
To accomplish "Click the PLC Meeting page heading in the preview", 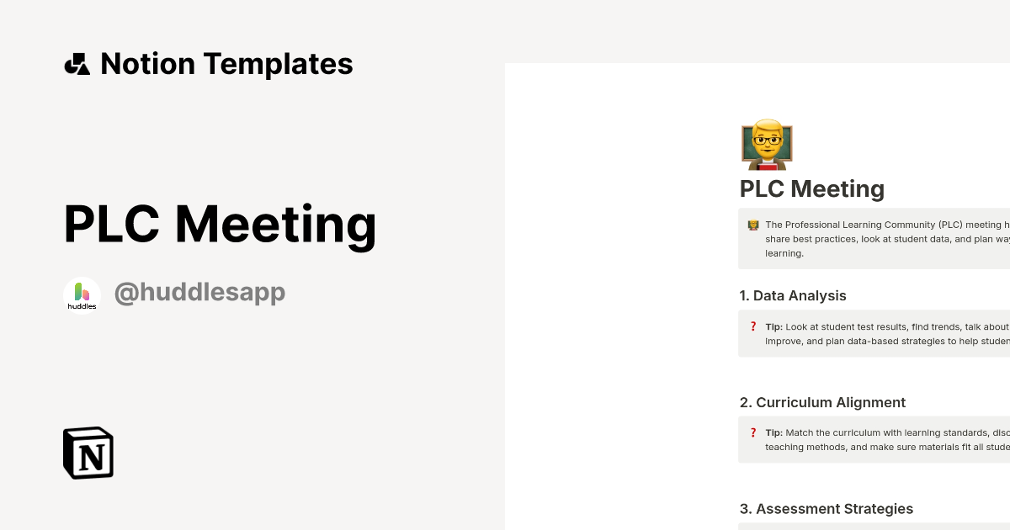I will [811, 188].
